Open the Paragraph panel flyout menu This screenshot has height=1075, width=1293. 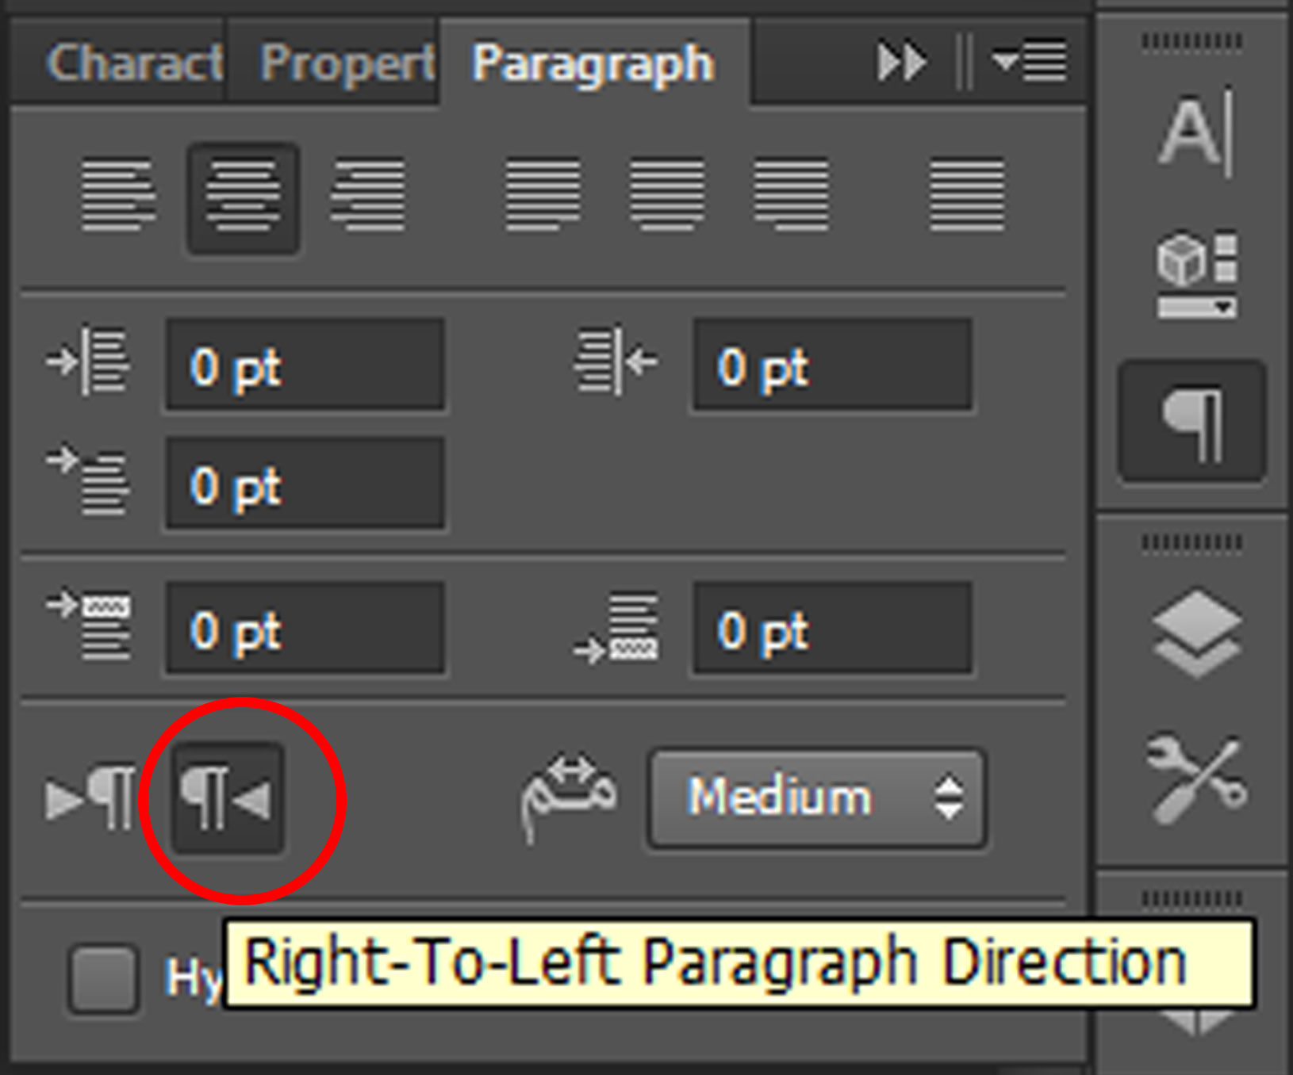coord(1030,62)
